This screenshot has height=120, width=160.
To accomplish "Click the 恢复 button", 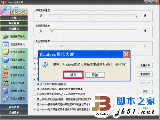I will 145,91.
